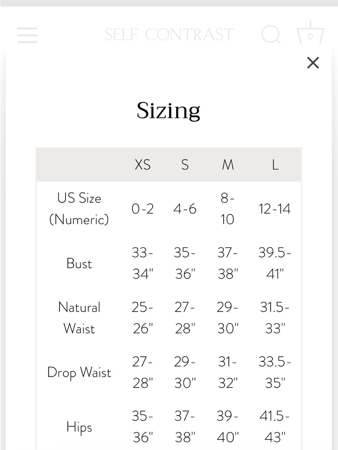The width and height of the screenshot is (338, 450).
Task: Go to Self Contrast homepage logo
Action: pos(169,35)
